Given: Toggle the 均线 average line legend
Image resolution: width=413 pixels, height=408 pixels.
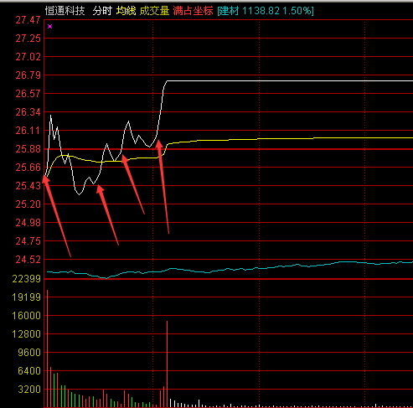Looking at the screenshot, I should (x=126, y=11).
